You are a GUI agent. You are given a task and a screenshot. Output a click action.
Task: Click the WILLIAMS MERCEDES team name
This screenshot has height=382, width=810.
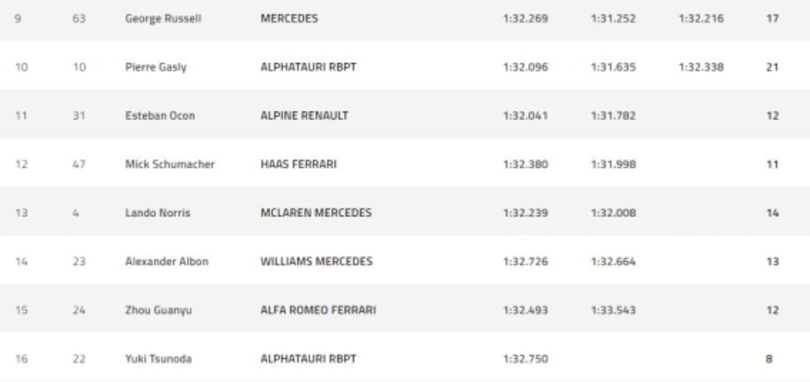(x=316, y=262)
